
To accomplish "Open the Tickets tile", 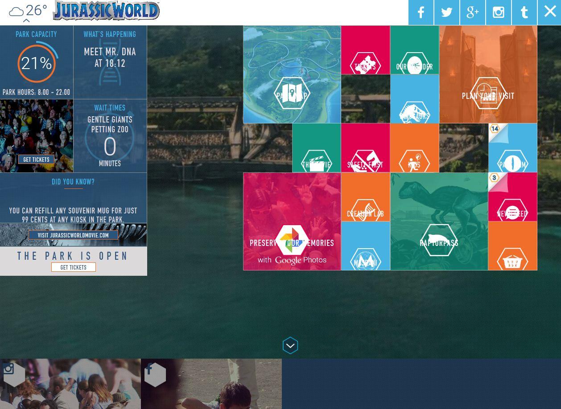I will point(365,50).
